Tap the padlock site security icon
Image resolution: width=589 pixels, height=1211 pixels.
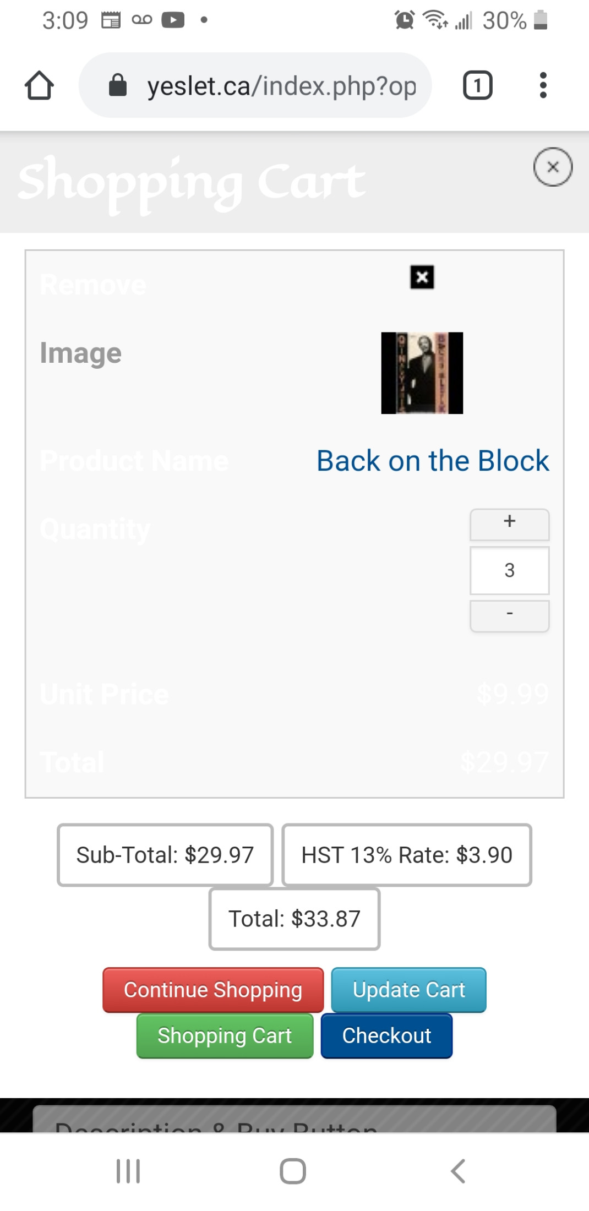pyautogui.click(x=118, y=85)
